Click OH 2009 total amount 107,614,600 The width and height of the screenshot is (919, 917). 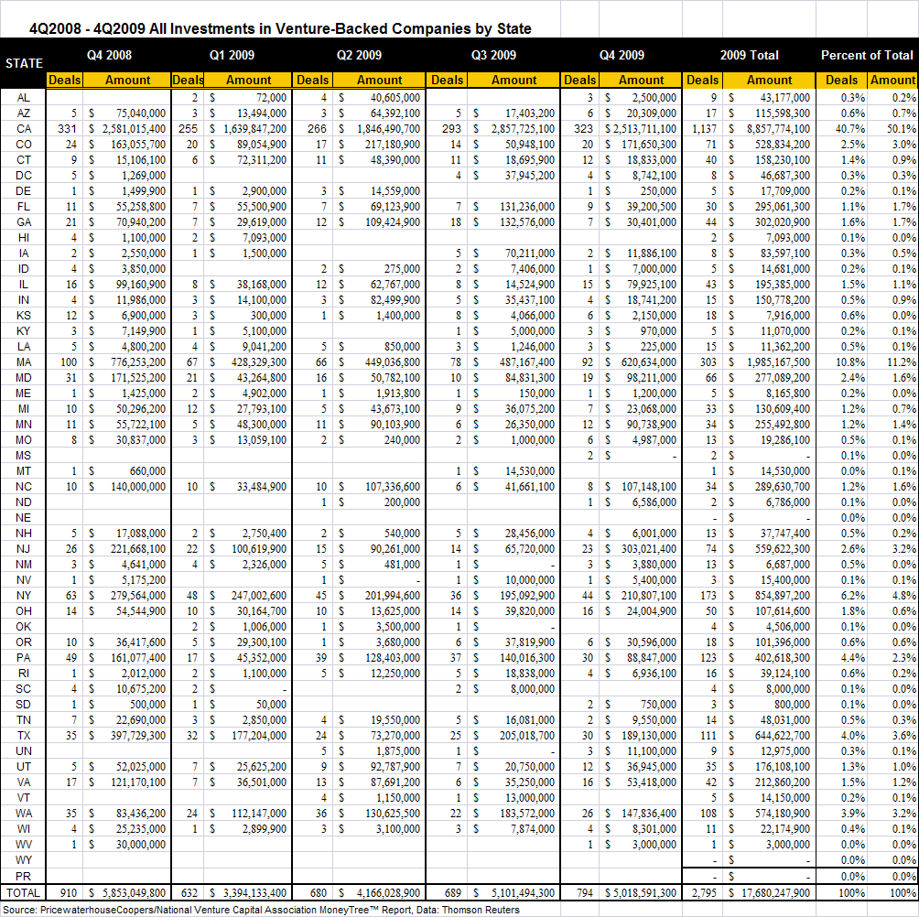[783, 611]
